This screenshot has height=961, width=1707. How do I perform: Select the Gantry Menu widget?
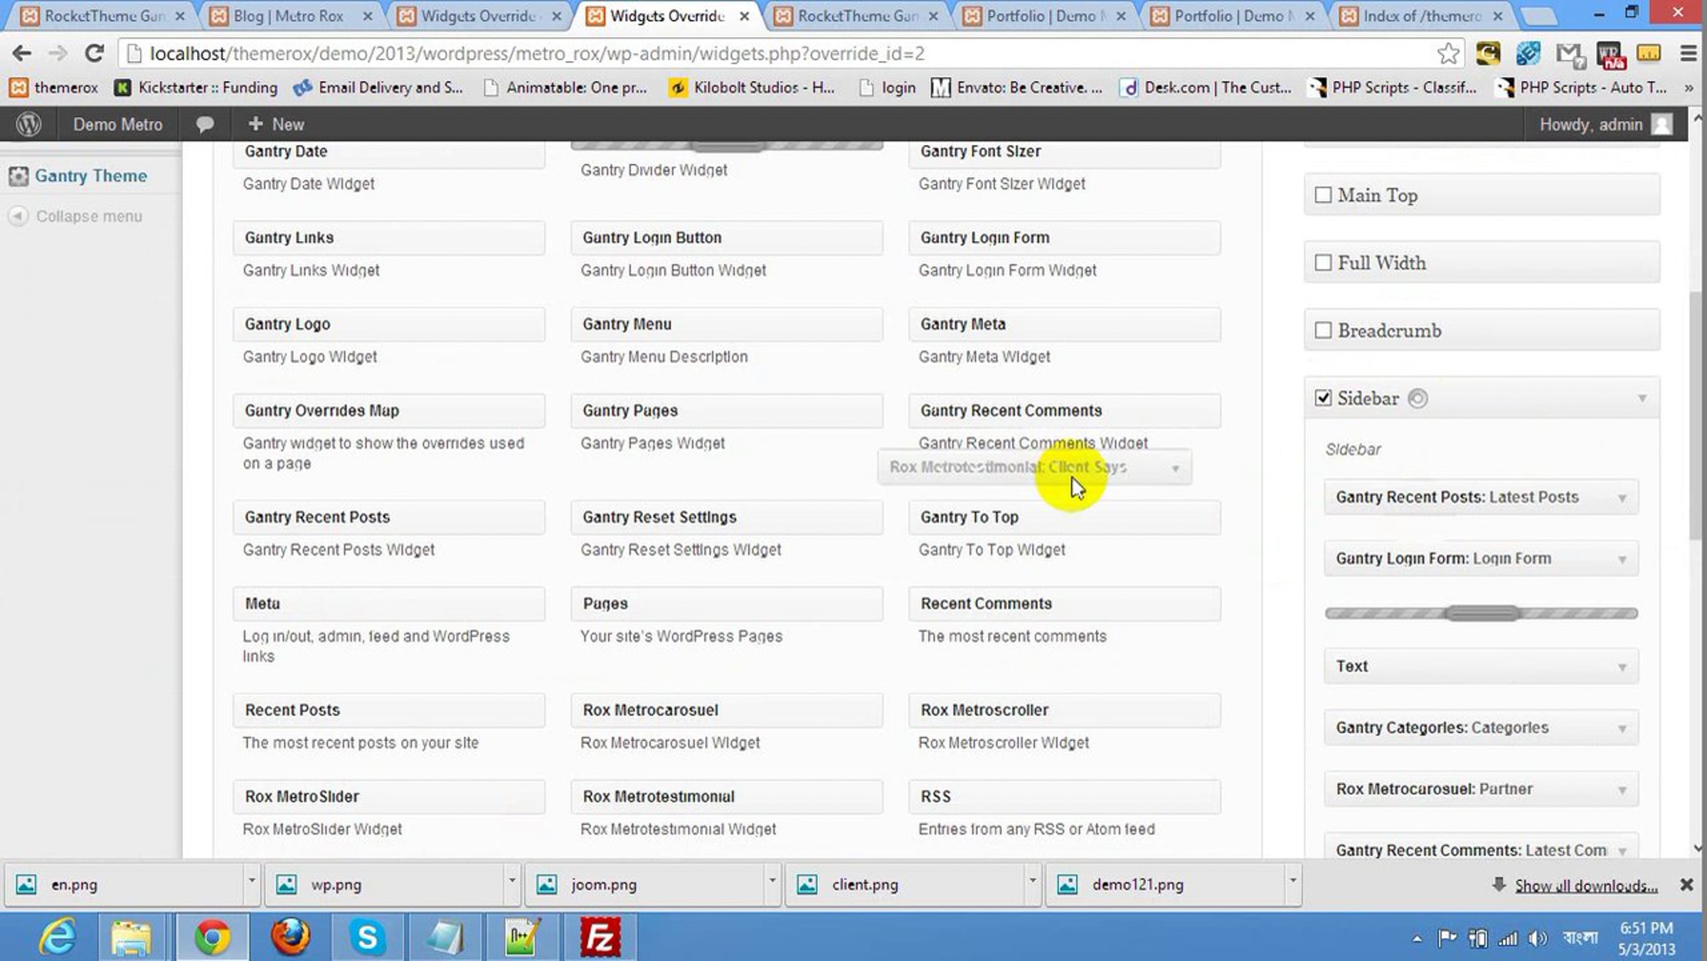pyautogui.click(x=727, y=325)
